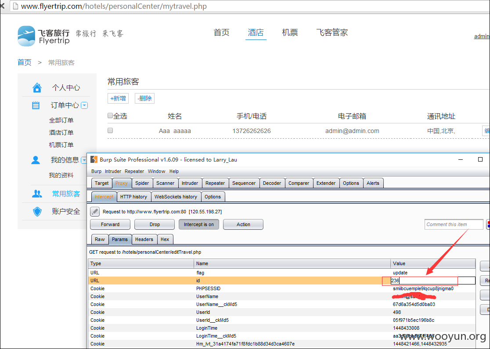
Task: Select the flag parameter row
Action: 282,273
